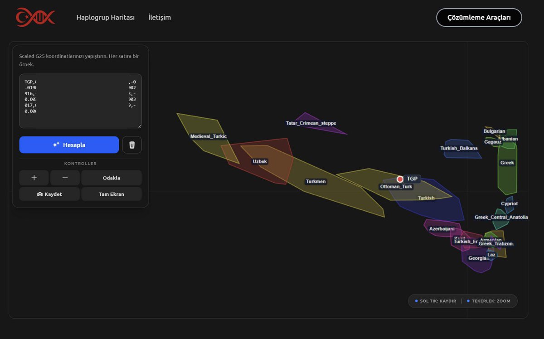Image resolution: width=544 pixels, height=339 pixels.
Task: Click the SOL TIK: KAYDIR hint
Action: tap(436, 301)
